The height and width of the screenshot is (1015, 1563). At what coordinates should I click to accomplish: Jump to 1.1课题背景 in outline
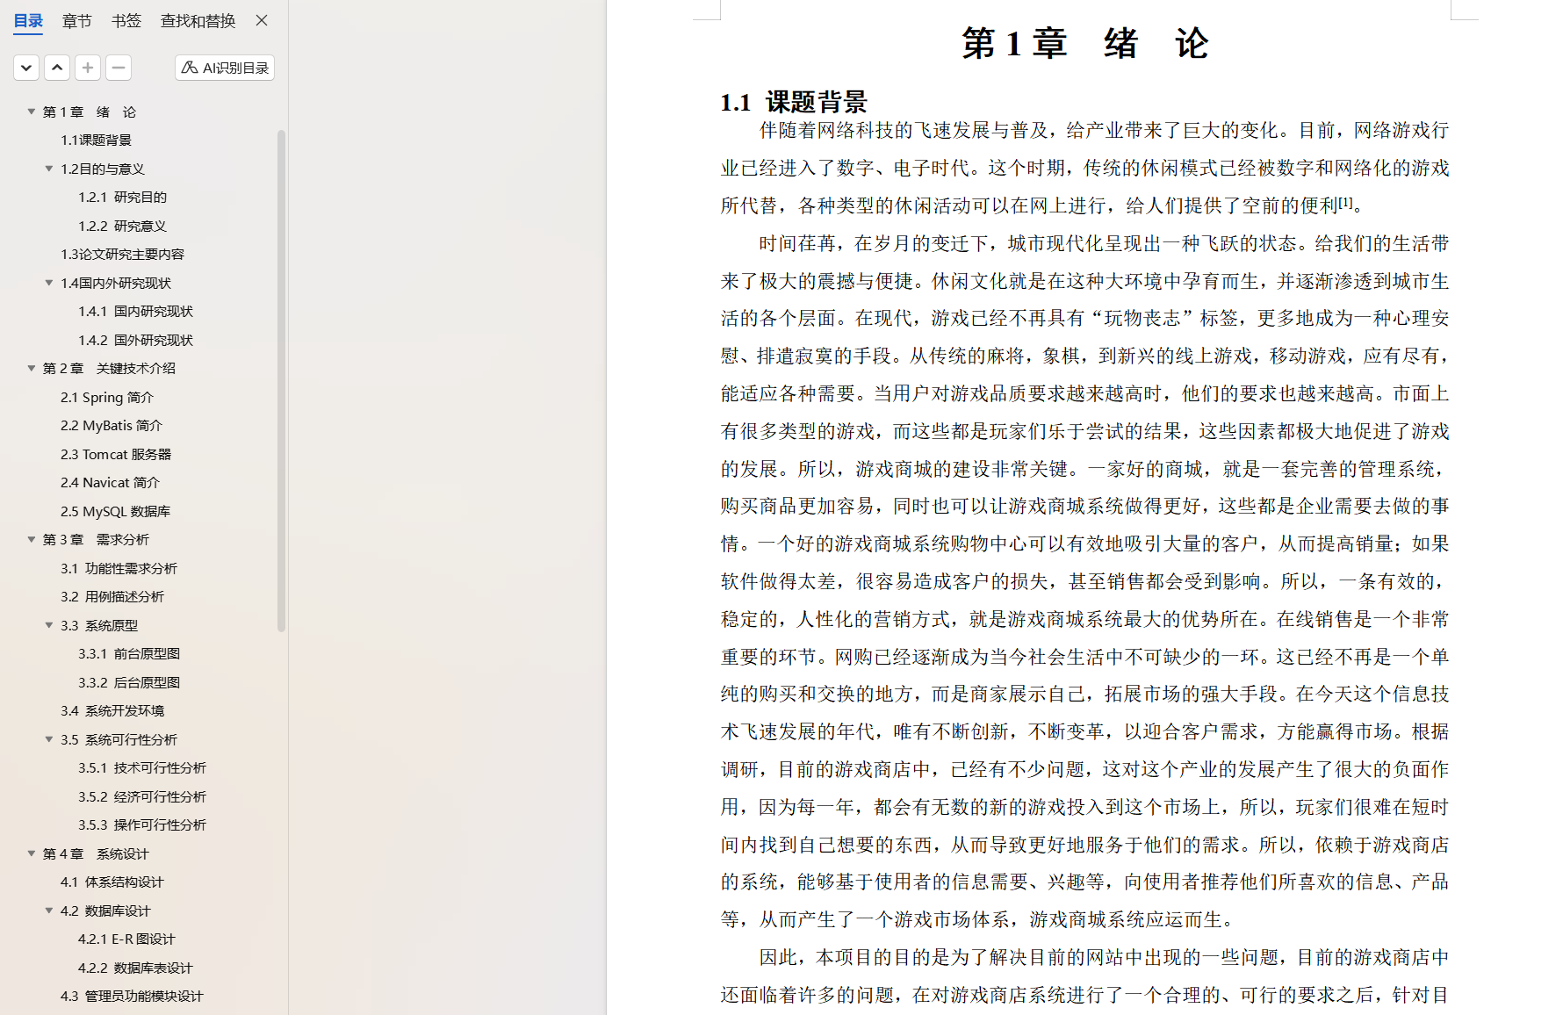pyautogui.click(x=96, y=140)
